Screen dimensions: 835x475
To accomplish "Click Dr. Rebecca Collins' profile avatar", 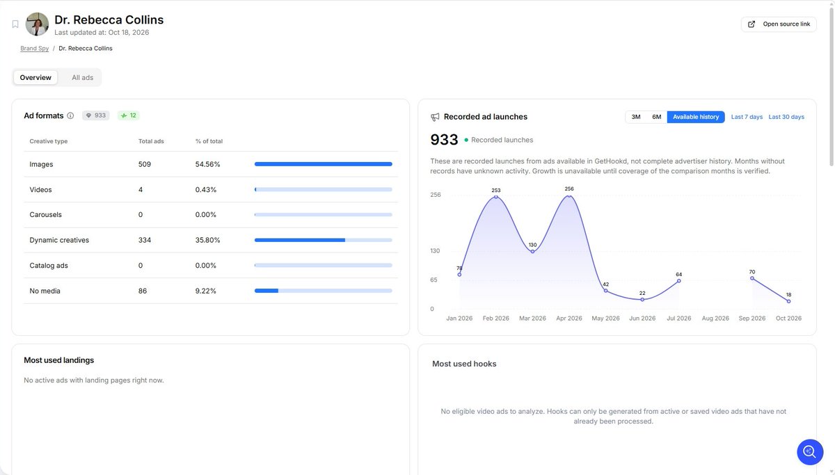I will 37,24.
